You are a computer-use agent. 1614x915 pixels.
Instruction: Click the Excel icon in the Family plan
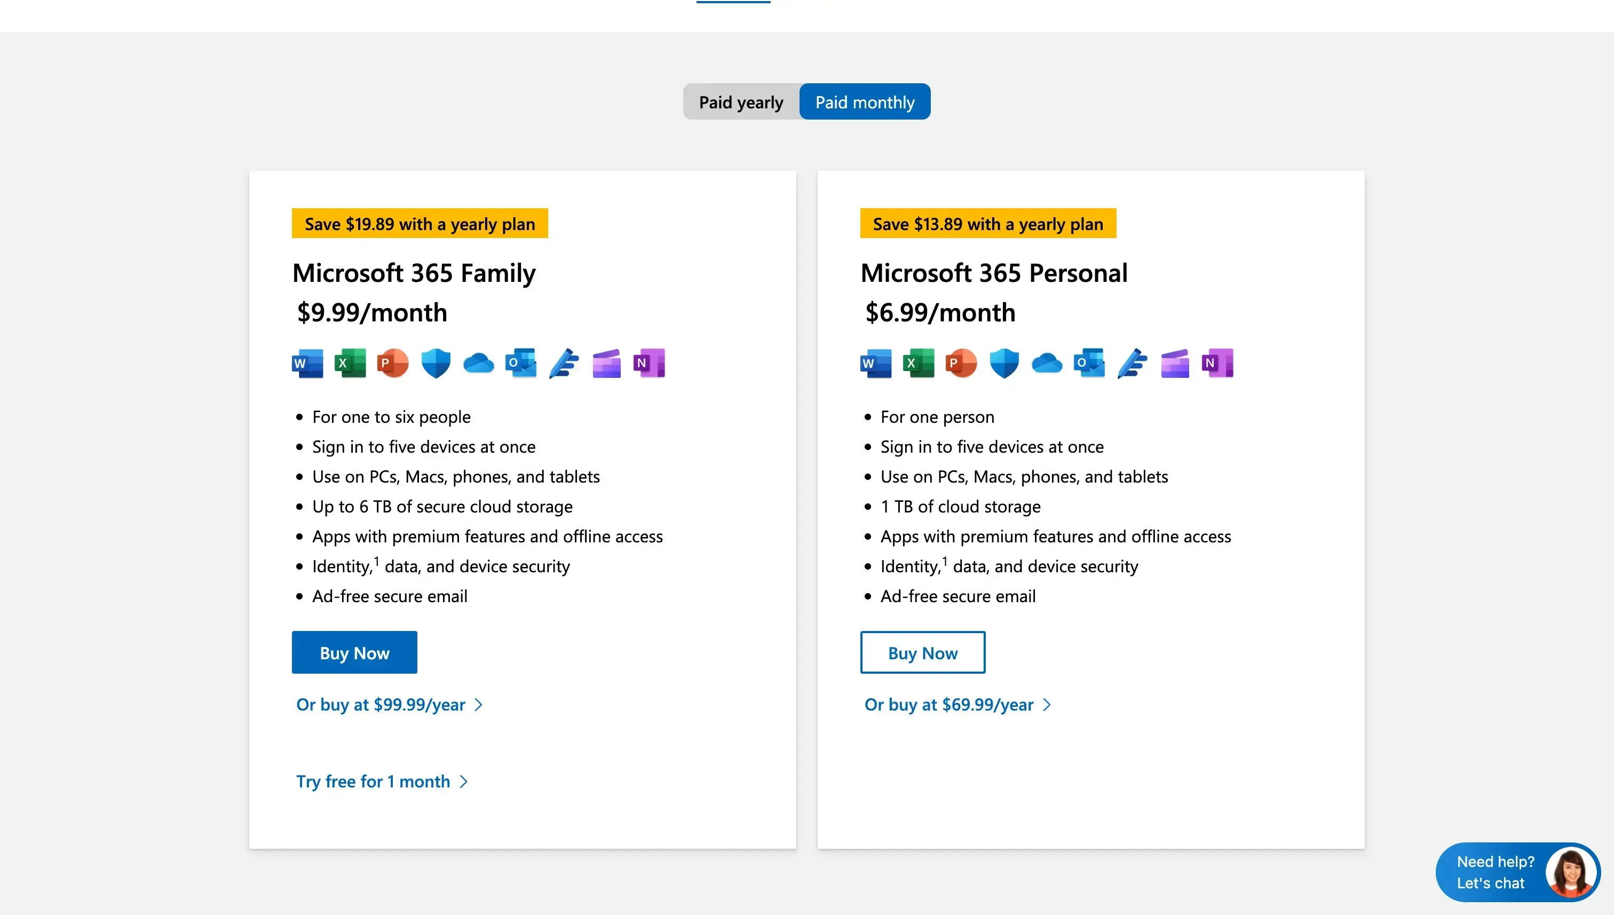(350, 362)
